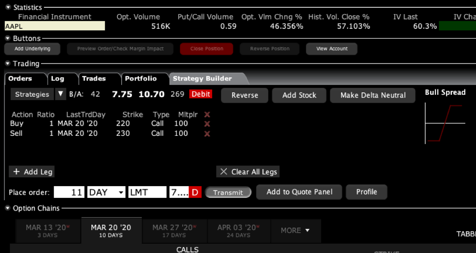The height and width of the screenshot is (253, 476).
Task: Collapse the Trading section
Action: 8,64
